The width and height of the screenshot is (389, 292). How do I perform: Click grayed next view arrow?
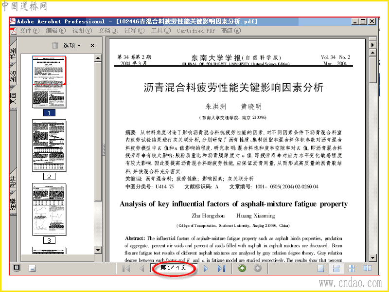(258, 268)
